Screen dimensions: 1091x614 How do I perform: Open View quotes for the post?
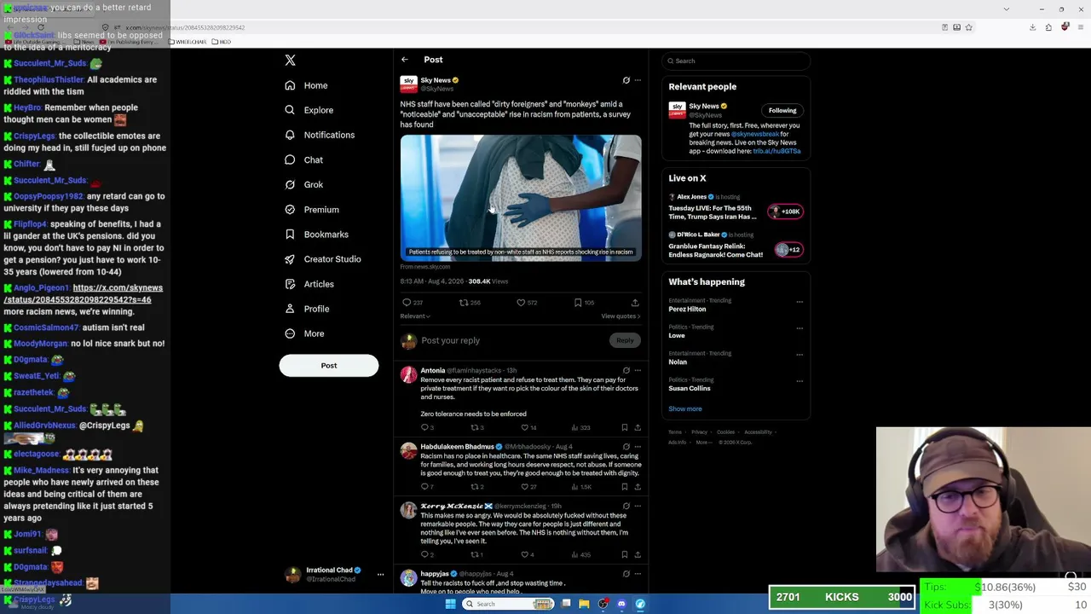pyautogui.click(x=621, y=316)
